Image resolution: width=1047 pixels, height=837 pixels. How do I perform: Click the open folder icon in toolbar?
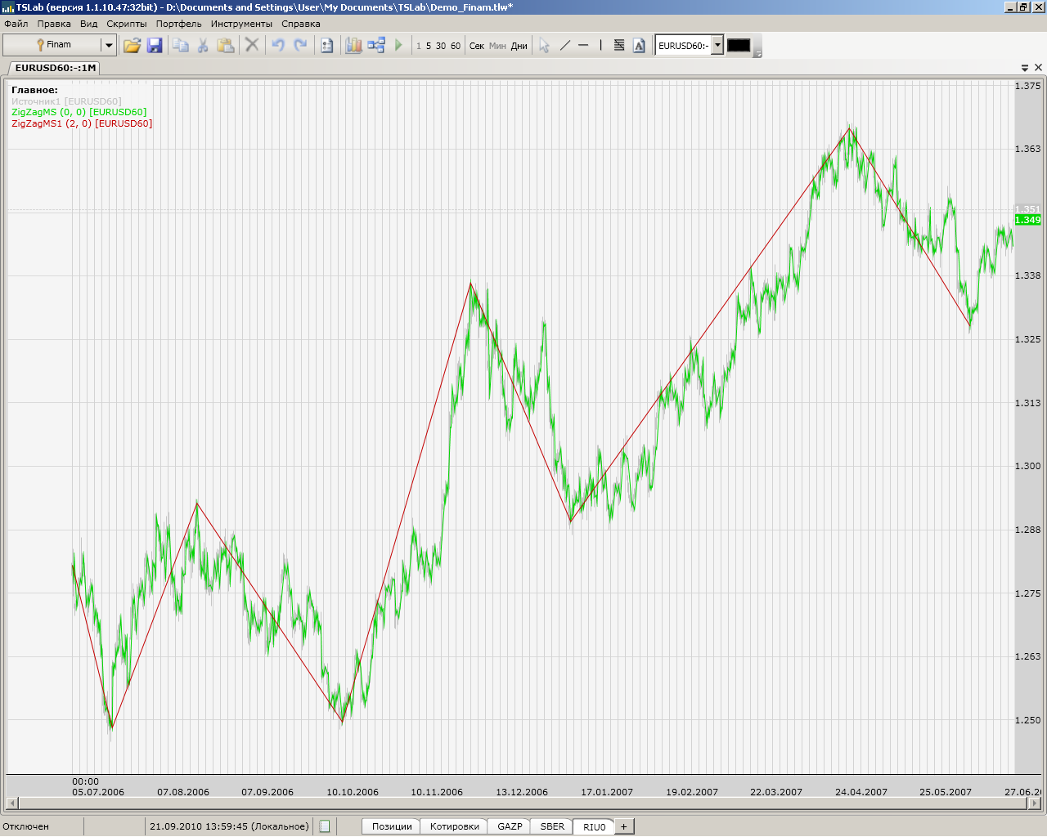(132, 46)
